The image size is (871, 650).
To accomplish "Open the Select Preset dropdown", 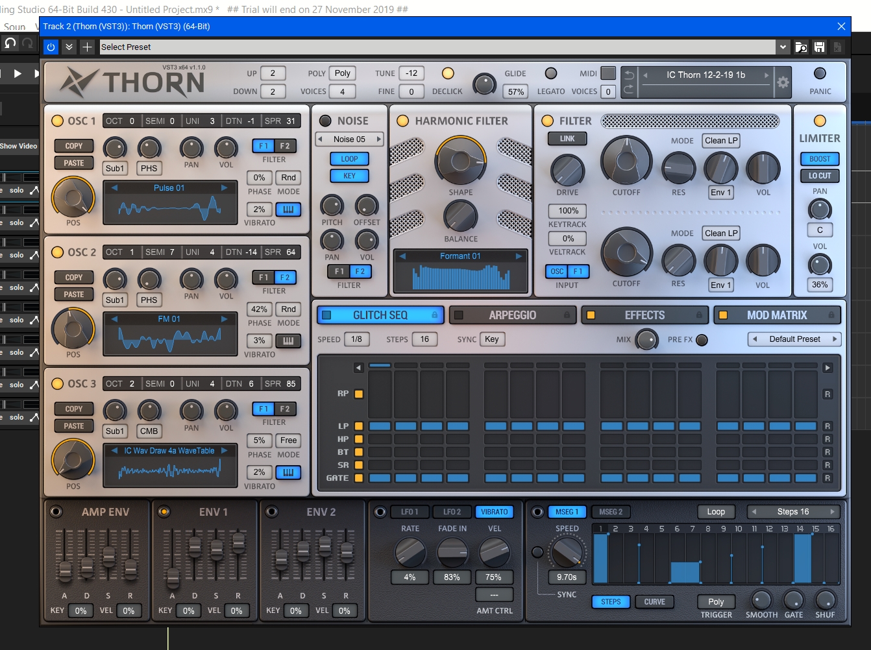I will [x=783, y=47].
